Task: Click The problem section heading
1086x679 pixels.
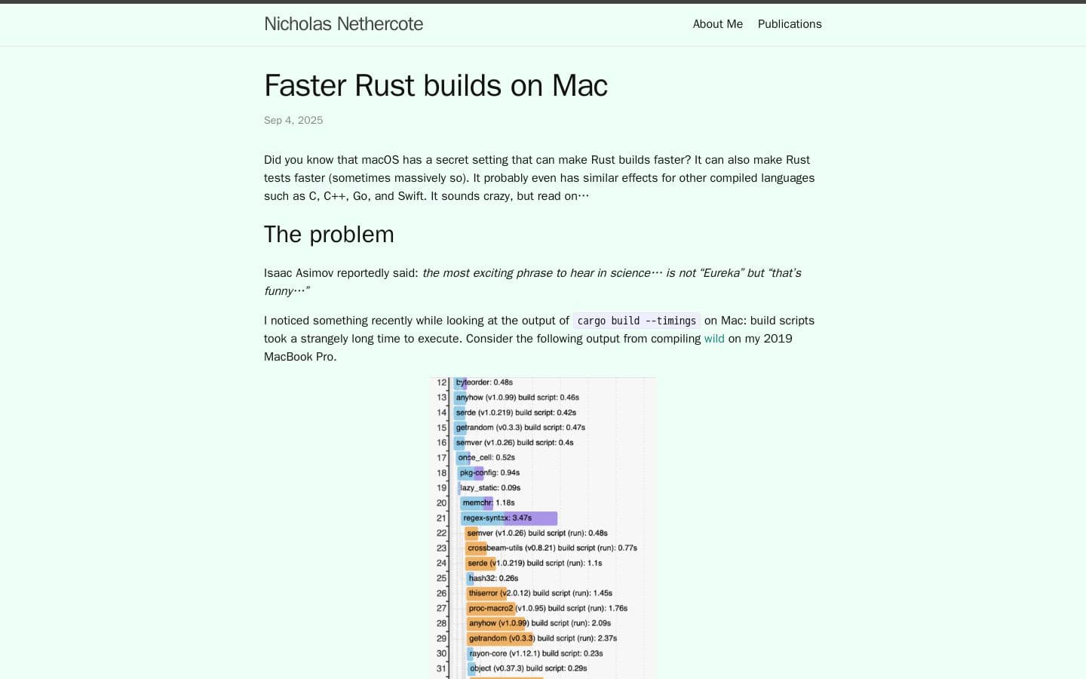Action: tap(329, 235)
